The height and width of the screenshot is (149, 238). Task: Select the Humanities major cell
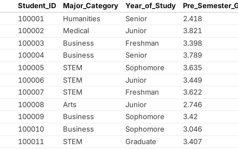tap(82, 19)
